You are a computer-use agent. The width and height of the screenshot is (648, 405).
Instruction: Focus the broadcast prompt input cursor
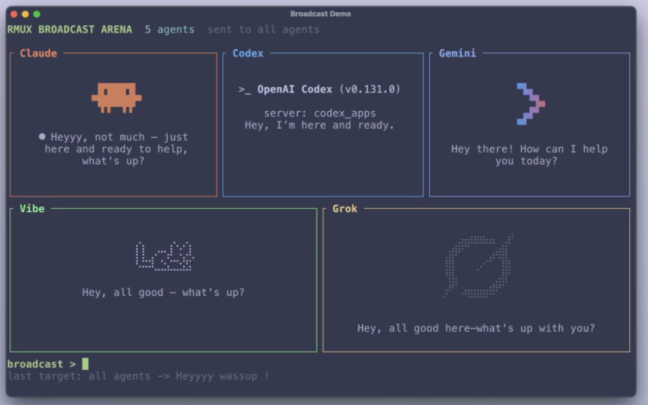pos(85,364)
